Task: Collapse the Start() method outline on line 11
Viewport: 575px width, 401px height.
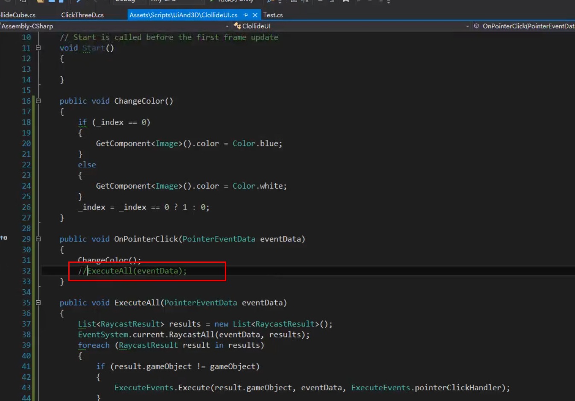Action: click(38, 48)
